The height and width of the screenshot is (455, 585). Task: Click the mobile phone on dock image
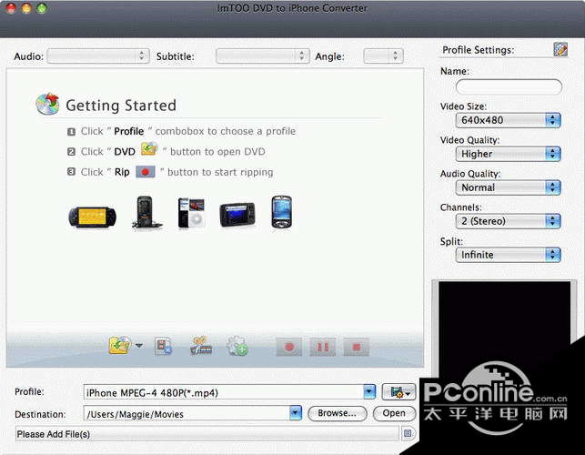(x=146, y=212)
